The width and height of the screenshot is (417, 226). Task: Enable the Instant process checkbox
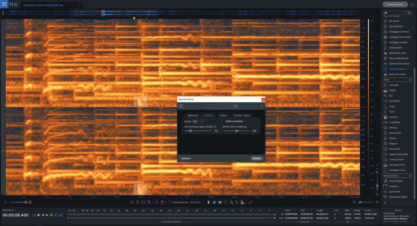(x=170, y=202)
